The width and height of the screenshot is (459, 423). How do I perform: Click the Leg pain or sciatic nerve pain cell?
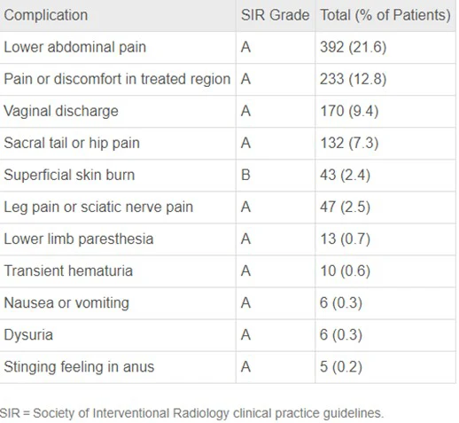pyautogui.click(x=98, y=207)
